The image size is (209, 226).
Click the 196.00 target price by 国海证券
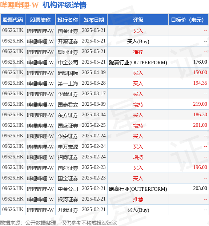(200, 167)
